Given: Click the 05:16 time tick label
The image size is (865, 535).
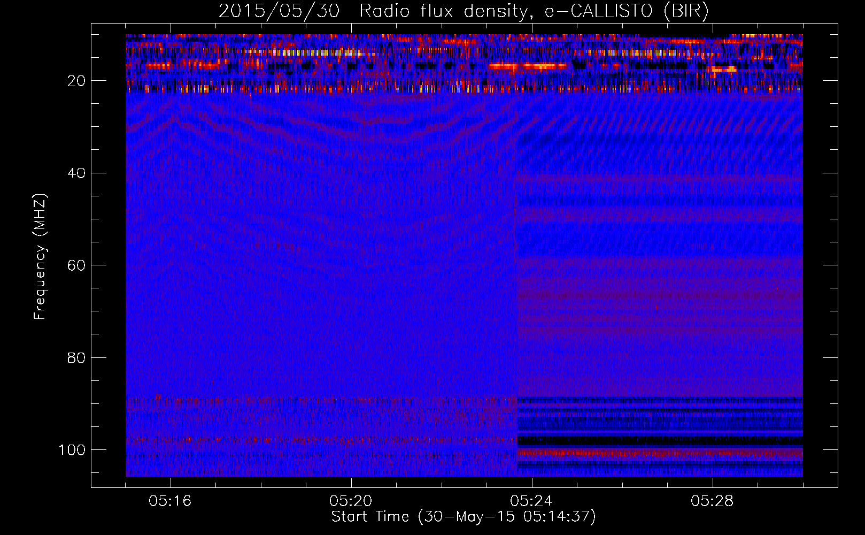Looking at the screenshot, I should (170, 501).
